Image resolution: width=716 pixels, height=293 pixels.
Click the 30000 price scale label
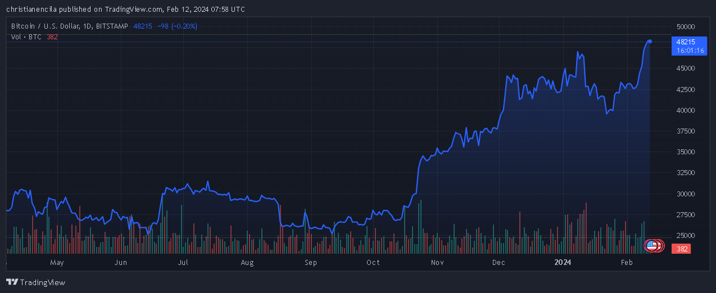685,194
